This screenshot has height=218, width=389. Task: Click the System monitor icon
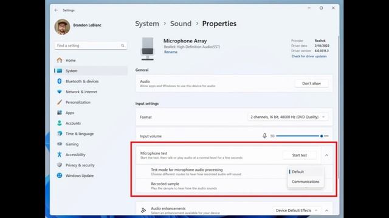60,71
